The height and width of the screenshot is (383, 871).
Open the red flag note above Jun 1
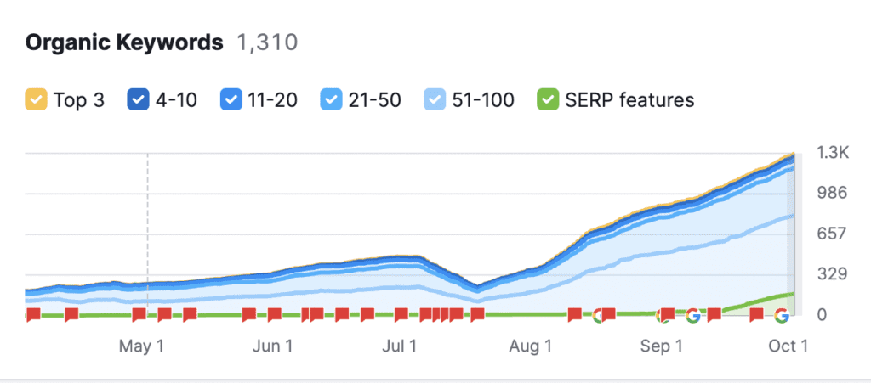pos(274,315)
